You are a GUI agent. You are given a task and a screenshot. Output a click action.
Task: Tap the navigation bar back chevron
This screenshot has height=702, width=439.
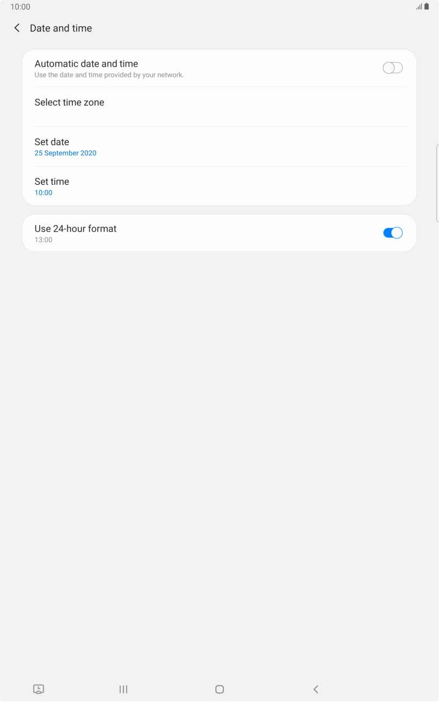coord(316,689)
